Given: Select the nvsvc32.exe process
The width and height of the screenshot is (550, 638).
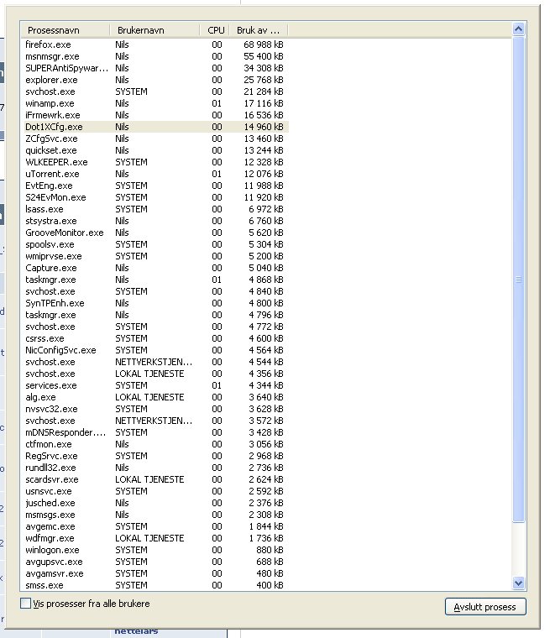Looking at the screenshot, I should [155, 409].
